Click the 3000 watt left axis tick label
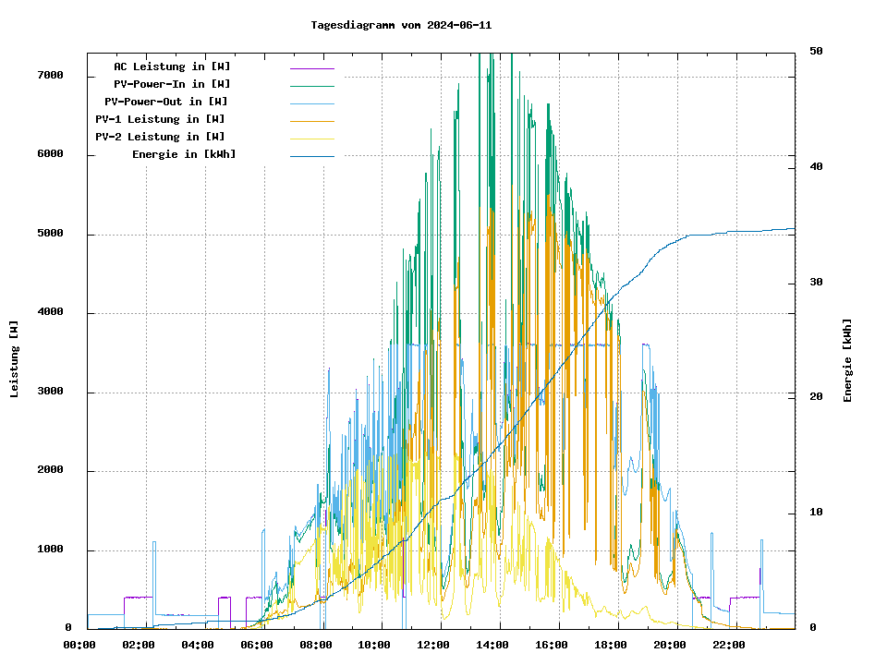 pos(51,393)
